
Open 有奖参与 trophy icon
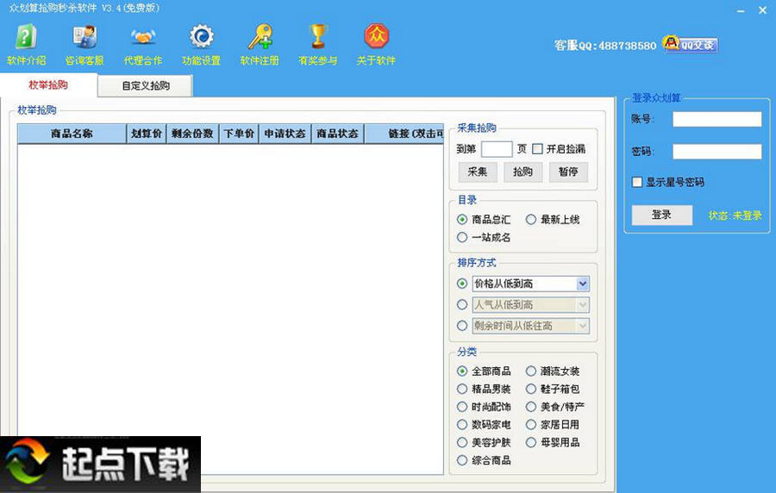coord(317,36)
